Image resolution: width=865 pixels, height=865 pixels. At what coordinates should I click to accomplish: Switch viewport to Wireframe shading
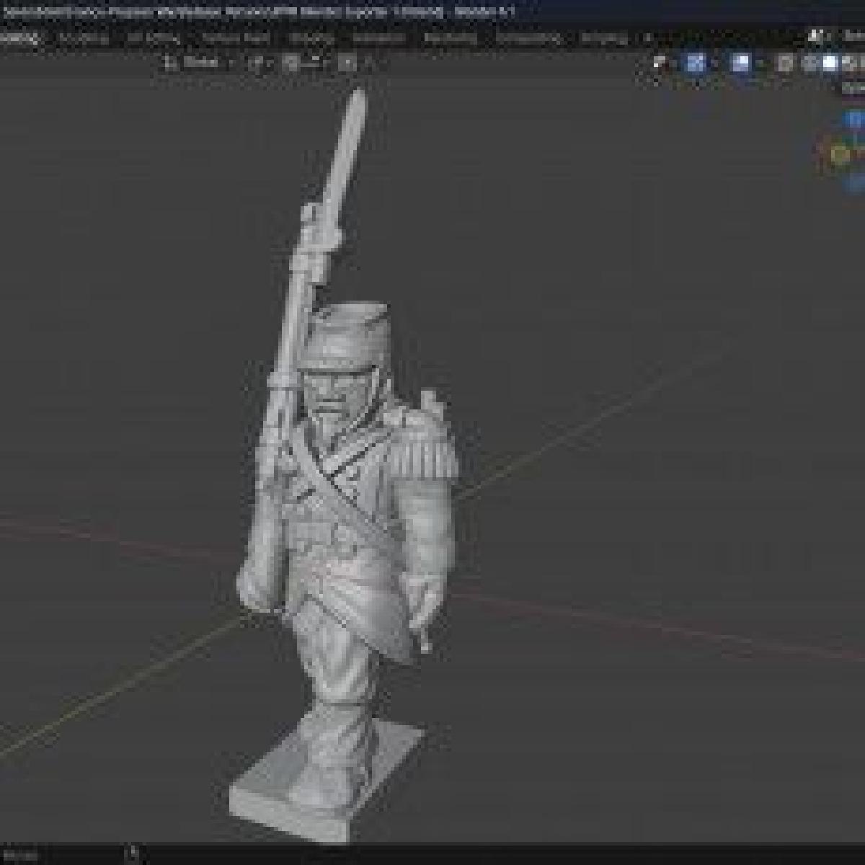point(809,63)
